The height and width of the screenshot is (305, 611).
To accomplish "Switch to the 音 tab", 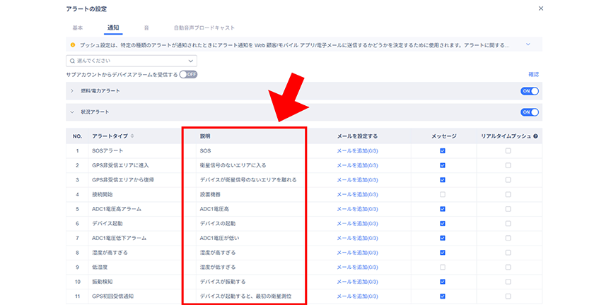I will [x=146, y=28].
